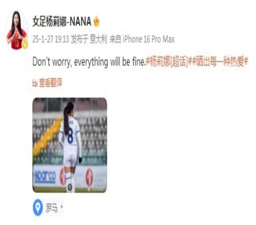
Task: Click the blue location pin icon
Action: click(x=38, y=208)
